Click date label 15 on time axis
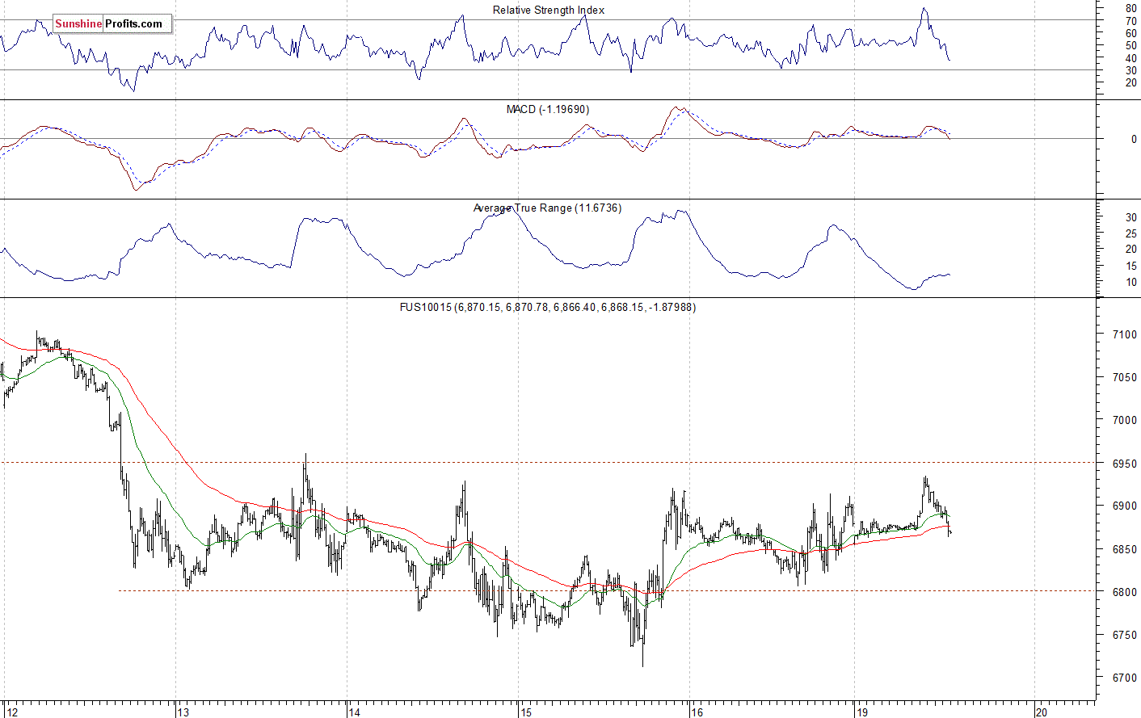The width and height of the screenshot is (1141, 718). pyautogui.click(x=526, y=712)
